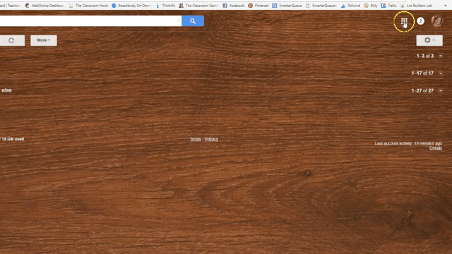This screenshot has height=254, width=452.
Task: Refresh the inbox
Action: [11, 40]
